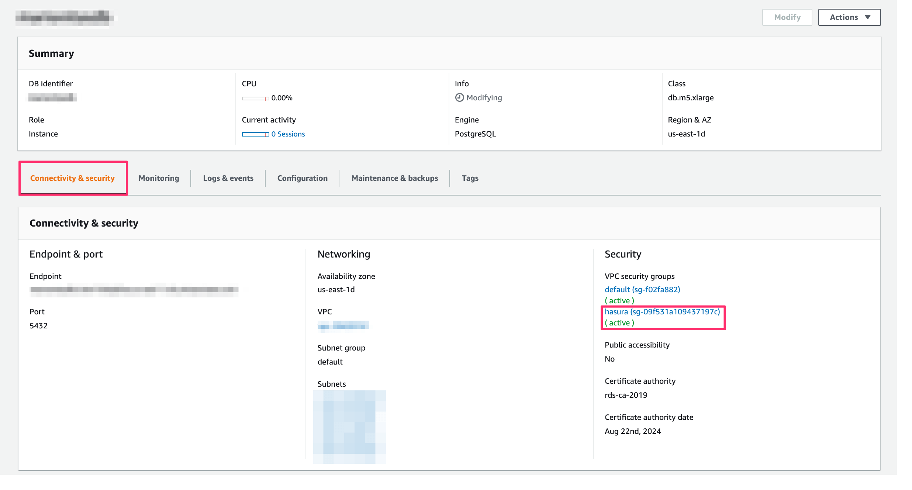The width and height of the screenshot is (912, 490).
Task: Select the Connectivity & security tab
Action: click(72, 178)
